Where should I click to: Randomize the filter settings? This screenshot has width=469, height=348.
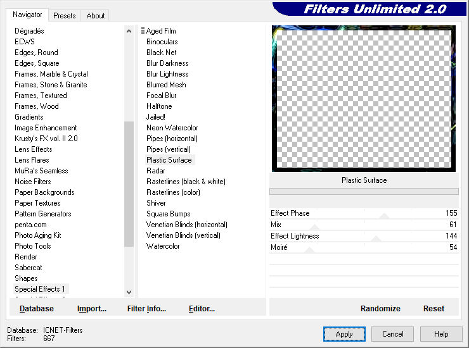380,309
